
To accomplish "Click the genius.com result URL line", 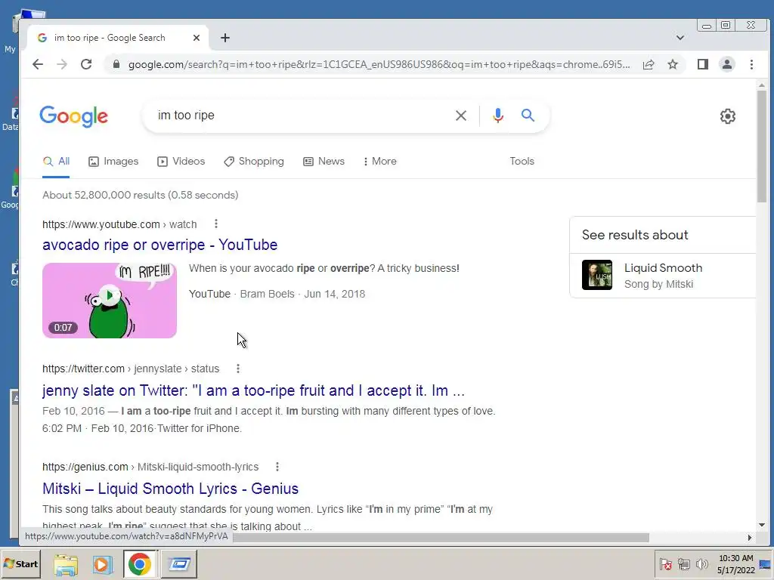I will point(150,467).
